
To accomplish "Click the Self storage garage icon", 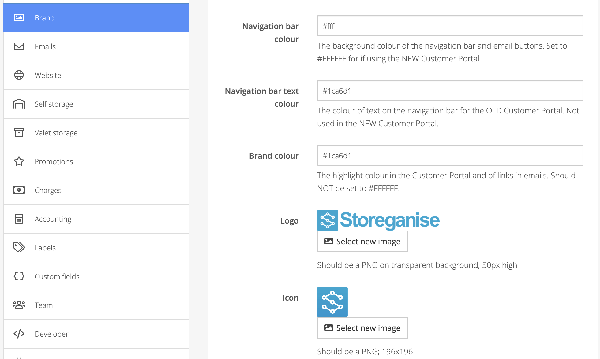I will [19, 104].
